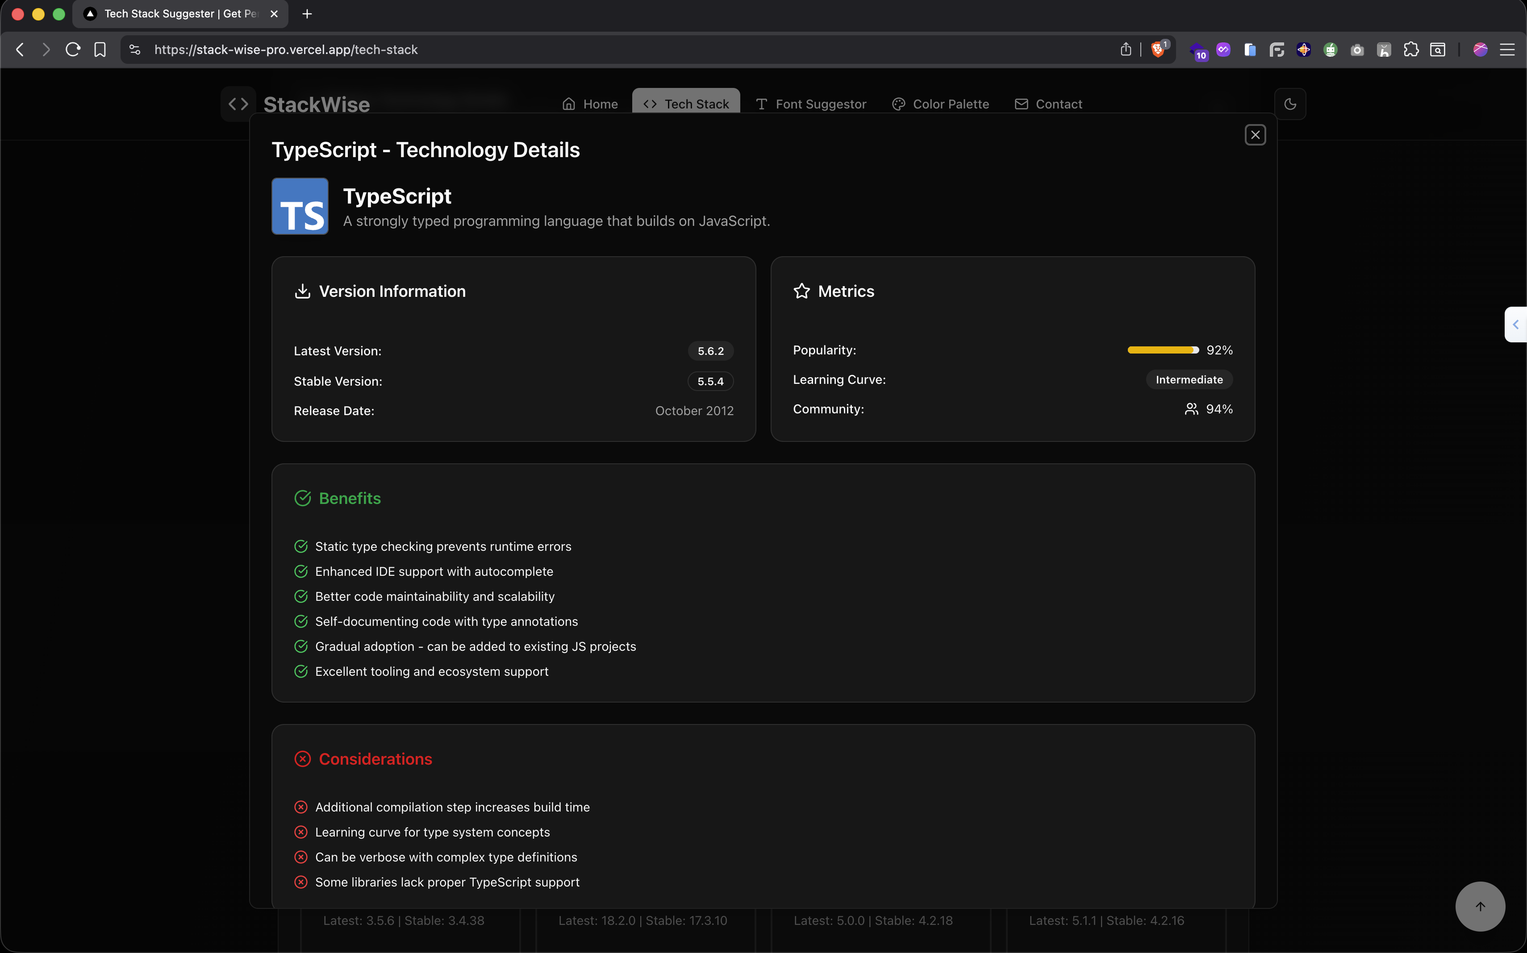The image size is (1527, 953).
Task: Click the Popularity progress bar
Action: click(x=1163, y=350)
